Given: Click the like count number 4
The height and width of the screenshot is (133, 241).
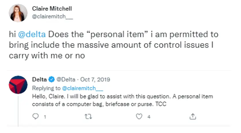Looking at the screenshot, I should point(149,117).
